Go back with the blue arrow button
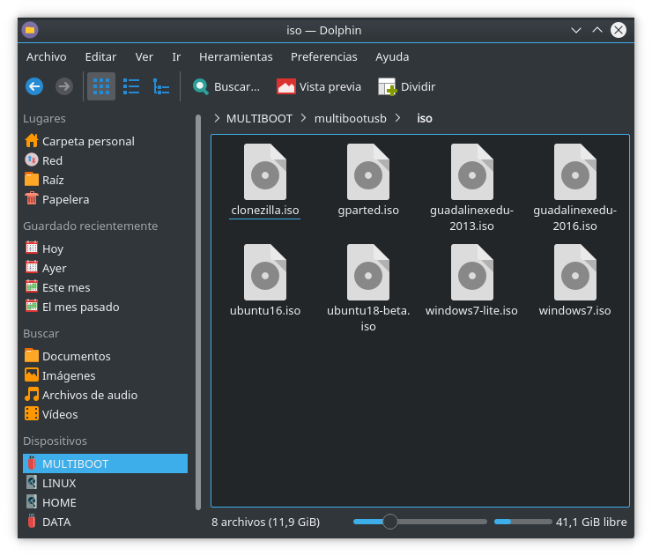 (x=34, y=86)
